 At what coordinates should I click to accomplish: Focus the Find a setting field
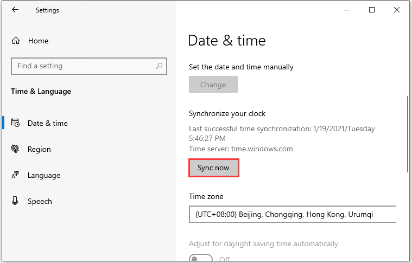click(89, 66)
